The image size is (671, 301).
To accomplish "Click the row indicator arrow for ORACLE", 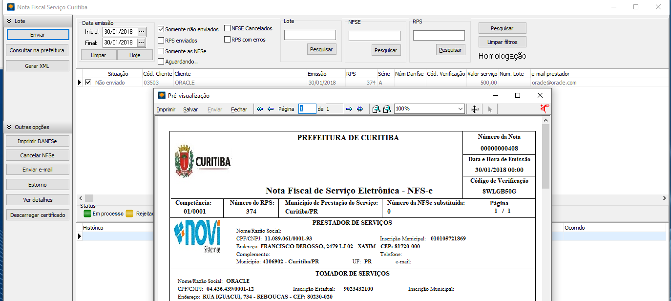I will (x=80, y=83).
